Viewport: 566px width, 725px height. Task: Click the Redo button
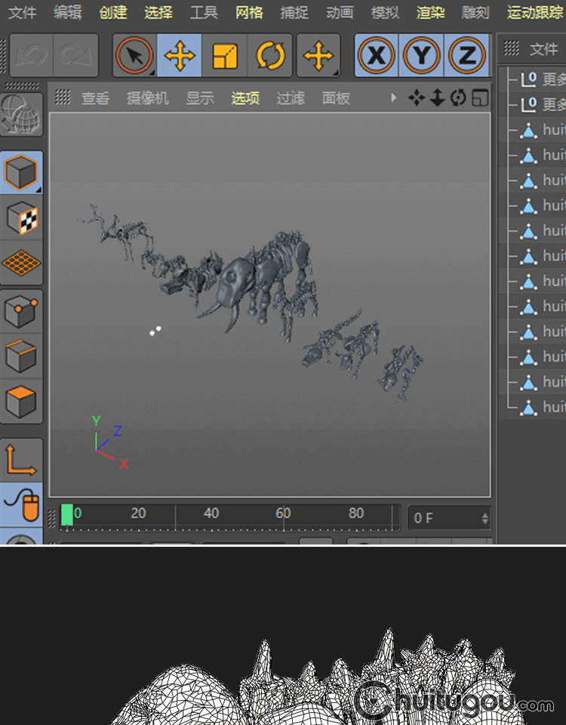[x=75, y=56]
